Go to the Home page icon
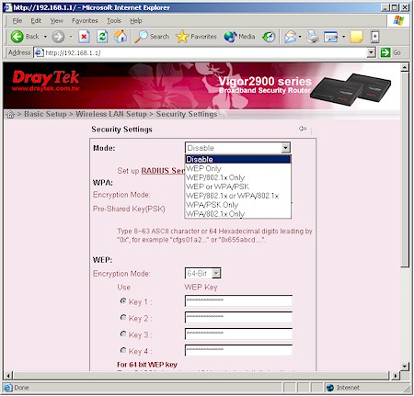This screenshot has width=414, height=396. tap(121, 37)
